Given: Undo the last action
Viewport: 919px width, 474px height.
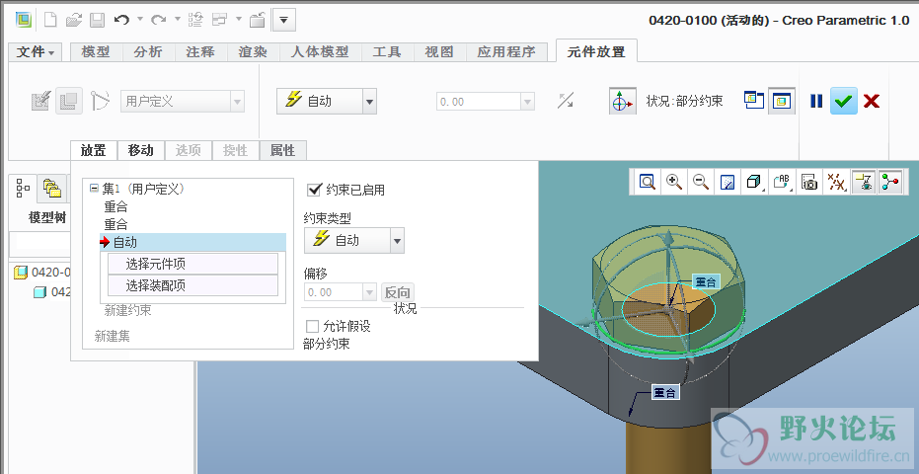Looking at the screenshot, I should [121, 20].
